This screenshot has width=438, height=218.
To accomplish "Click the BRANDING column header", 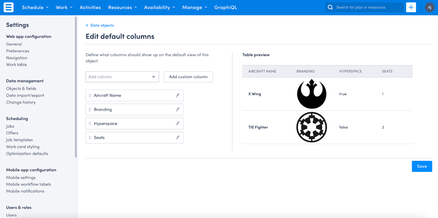I will click(306, 71).
